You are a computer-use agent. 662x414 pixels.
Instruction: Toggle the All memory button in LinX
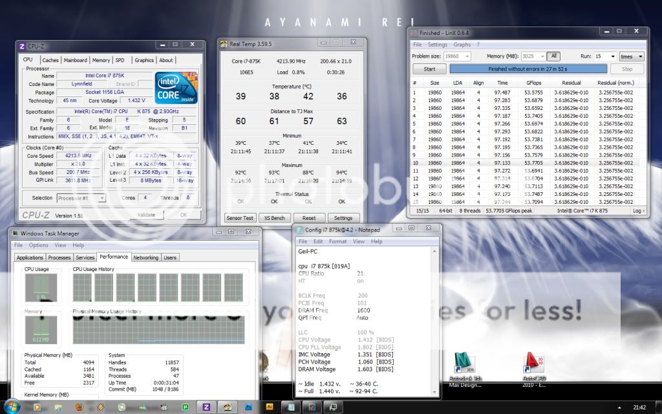click(553, 56)
